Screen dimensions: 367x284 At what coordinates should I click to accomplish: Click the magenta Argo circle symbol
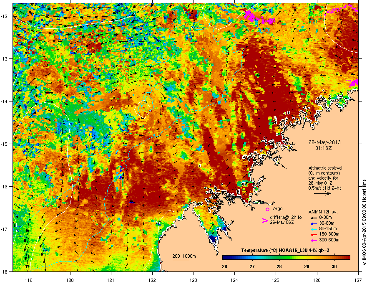[267, 209]
